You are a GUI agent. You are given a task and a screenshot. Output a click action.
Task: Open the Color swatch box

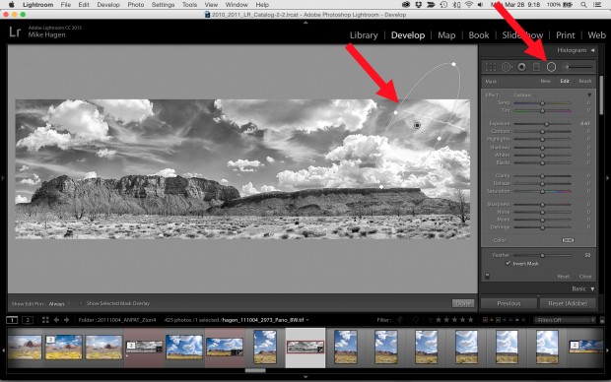568,240
